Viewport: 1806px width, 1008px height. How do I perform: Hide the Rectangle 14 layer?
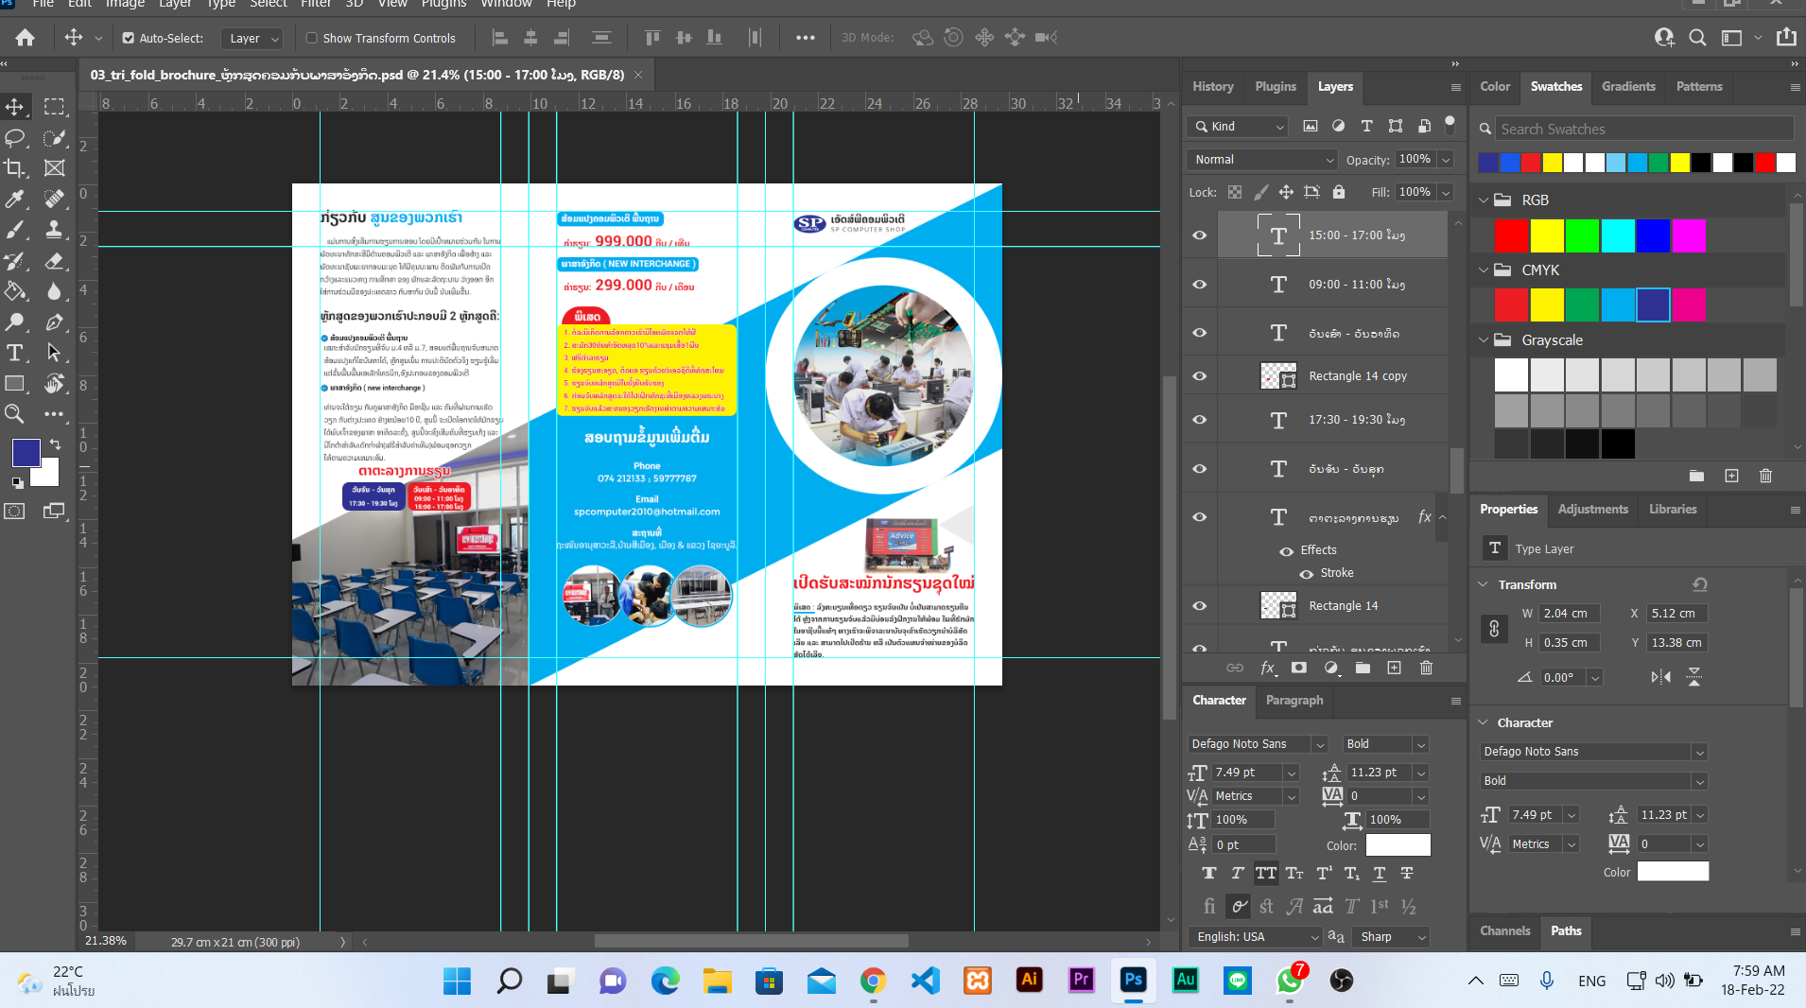click(x=1199, y=605)
